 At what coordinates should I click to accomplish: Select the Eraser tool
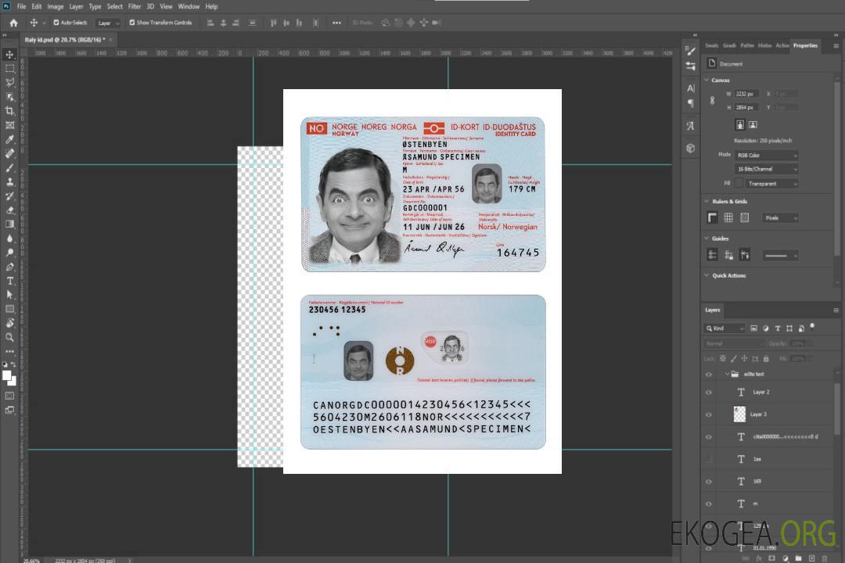click(10, 210)
